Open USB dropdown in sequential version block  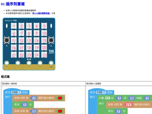click(x=16, y=92)
